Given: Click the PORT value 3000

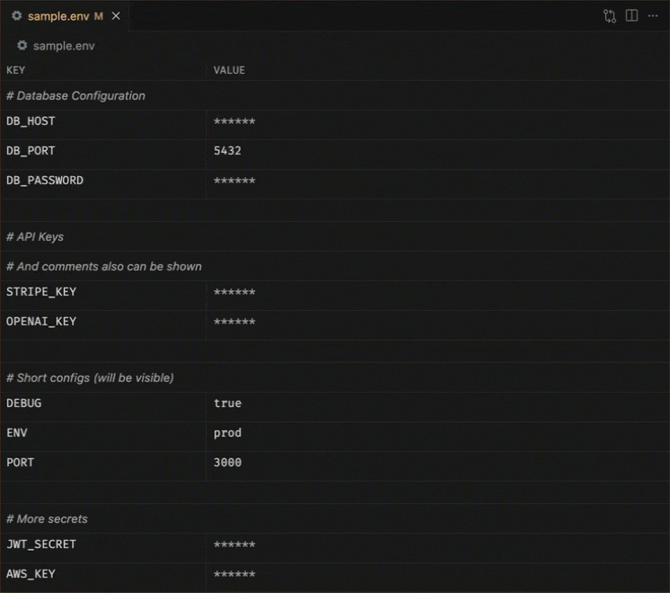Looking at the screenshot, I should (227, 463).
